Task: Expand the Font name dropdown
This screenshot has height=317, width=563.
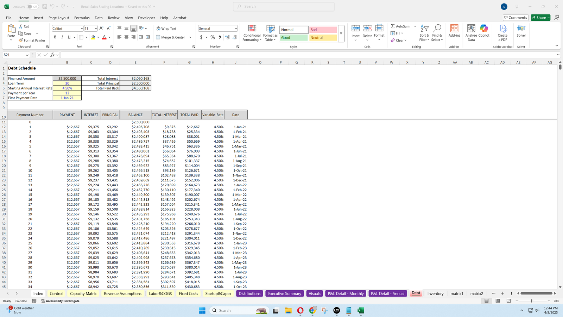Action: (82, 29)
